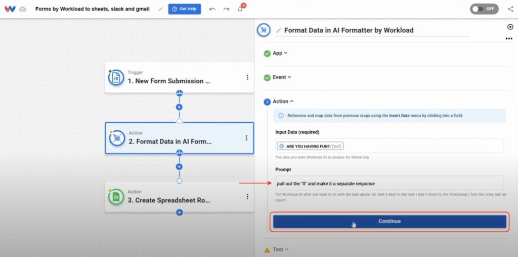Click the AI Formatter step icon
Image resolution: width=518 pixels, height=257 pixels.
pos(117,138)
